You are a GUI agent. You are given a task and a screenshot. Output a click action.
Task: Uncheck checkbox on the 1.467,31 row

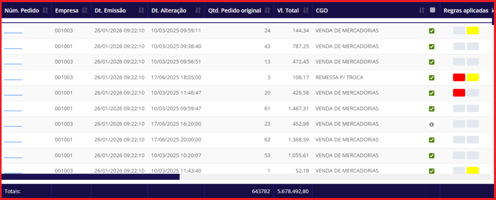432,109
